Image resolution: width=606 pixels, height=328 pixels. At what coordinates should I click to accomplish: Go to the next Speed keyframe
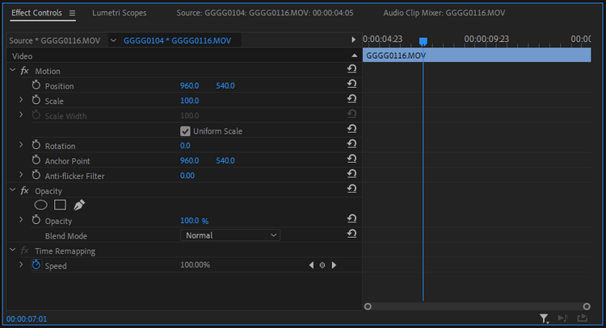pyautogui.click(x=334, y=265)
